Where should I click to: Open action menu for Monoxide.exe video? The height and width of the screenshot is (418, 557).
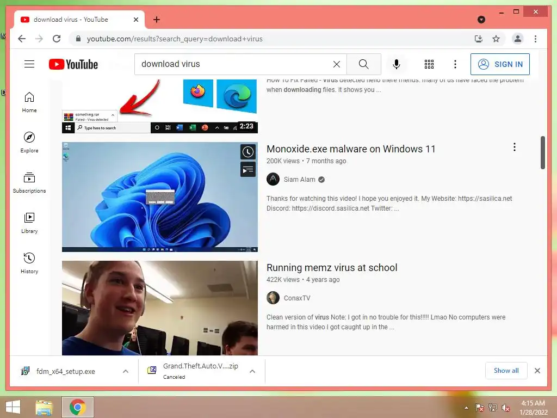(515, 147)
